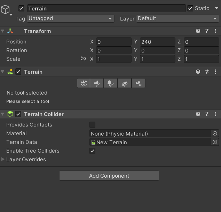Open object picker for Material field
This screenshot has width=221, height=212.
[215, 133]
